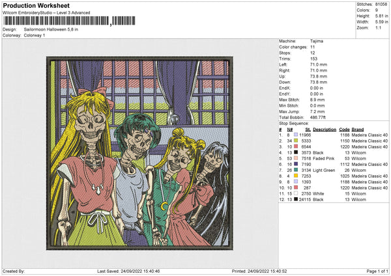
Task: Click the black swatch for stop 4
Action: 296,153
